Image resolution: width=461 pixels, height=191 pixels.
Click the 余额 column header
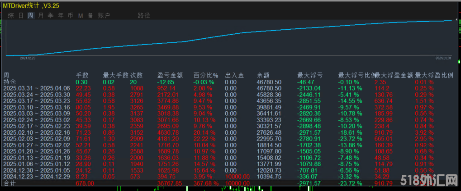[x=263, y=76]
